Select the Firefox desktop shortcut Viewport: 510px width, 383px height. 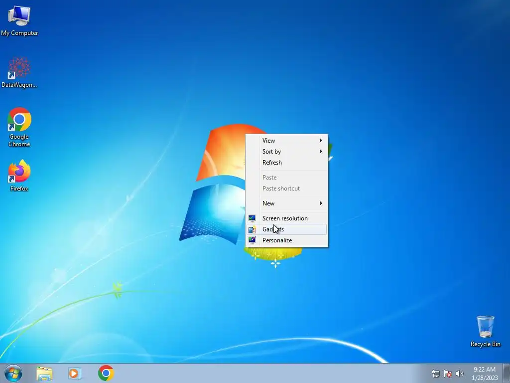pos(19,175)
